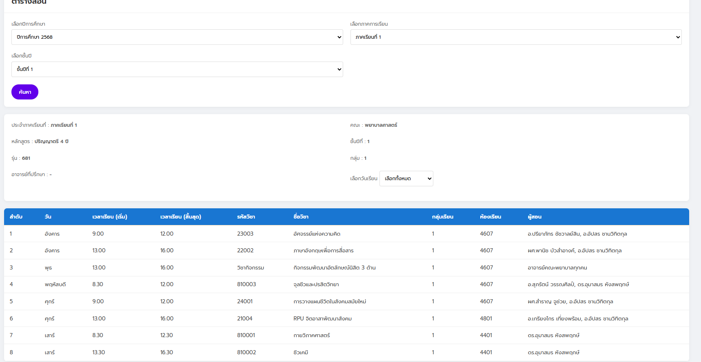Screen dimensions: 701x362
Task: Select the กายวิภาคศาสตร์ course row
Action: tap(311, 336)
